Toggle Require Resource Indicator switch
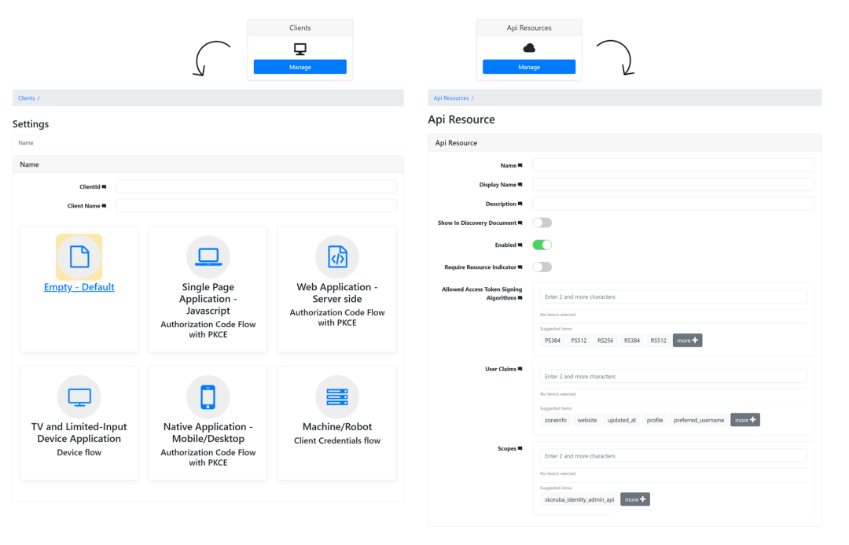Viewport: 849px width, 545px height. click(542, 267)
